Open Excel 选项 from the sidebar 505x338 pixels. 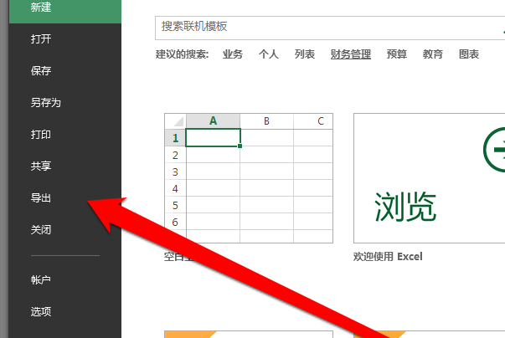[41, 311]
